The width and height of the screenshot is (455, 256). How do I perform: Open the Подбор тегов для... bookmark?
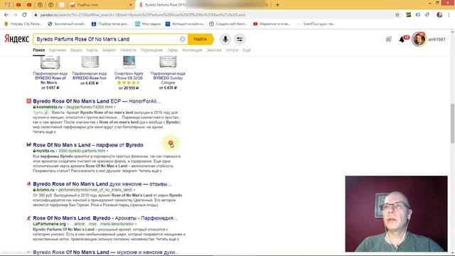[110, 23]
